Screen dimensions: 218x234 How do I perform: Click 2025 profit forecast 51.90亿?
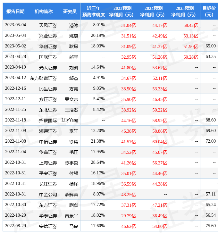point(191,46)
